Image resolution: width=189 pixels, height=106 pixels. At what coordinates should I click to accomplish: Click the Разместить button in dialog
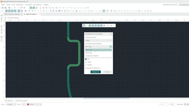pyautogui.click(x=96, y=72)
